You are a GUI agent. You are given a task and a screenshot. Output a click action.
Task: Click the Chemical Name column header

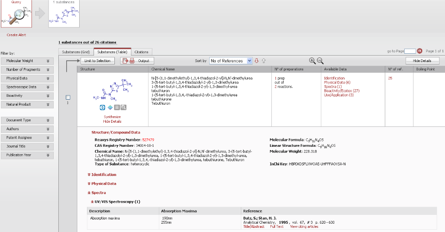210,69
